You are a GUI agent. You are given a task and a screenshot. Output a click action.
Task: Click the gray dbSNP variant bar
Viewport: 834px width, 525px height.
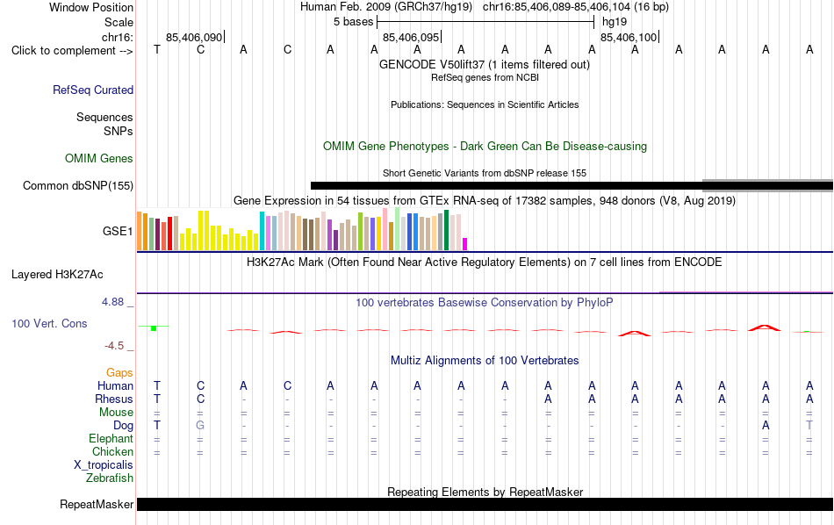pos(767,185)
